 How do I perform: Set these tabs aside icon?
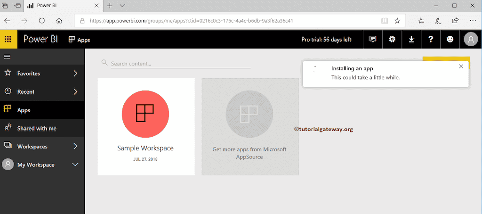point(18,5)
